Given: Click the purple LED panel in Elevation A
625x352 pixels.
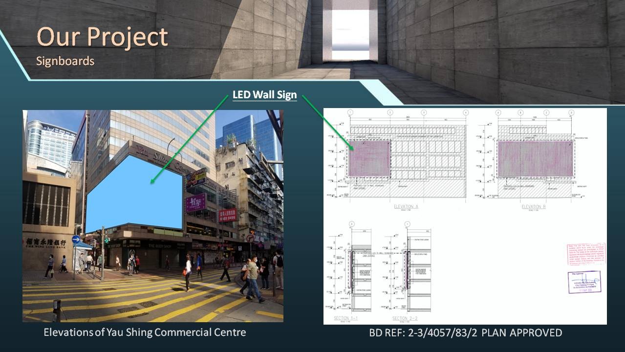Looking at the screenshot, I should click(369, 159).
